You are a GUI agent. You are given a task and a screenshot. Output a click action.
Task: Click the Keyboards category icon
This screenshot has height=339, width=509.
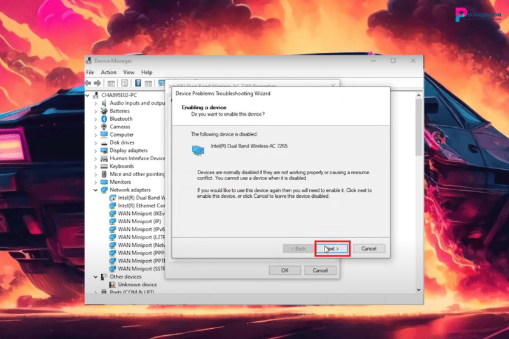coord(104,166)
